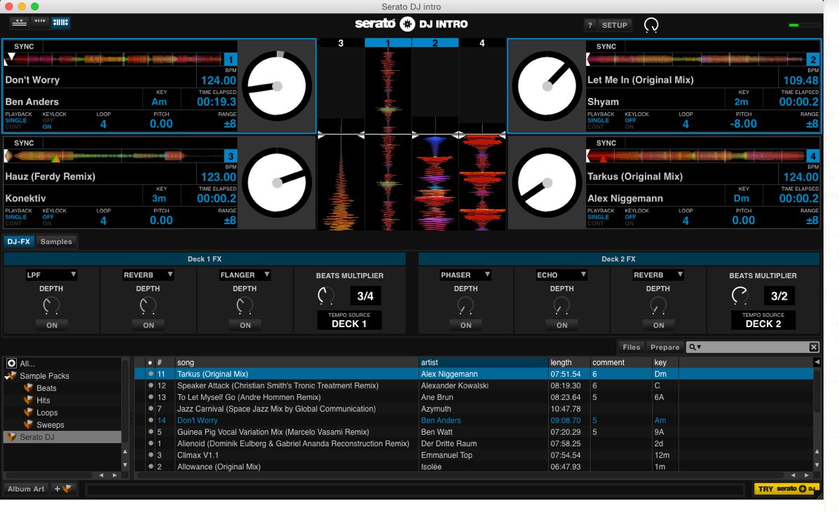
Task: Switch to the Samples tab
Action: (x=56, y=242)
